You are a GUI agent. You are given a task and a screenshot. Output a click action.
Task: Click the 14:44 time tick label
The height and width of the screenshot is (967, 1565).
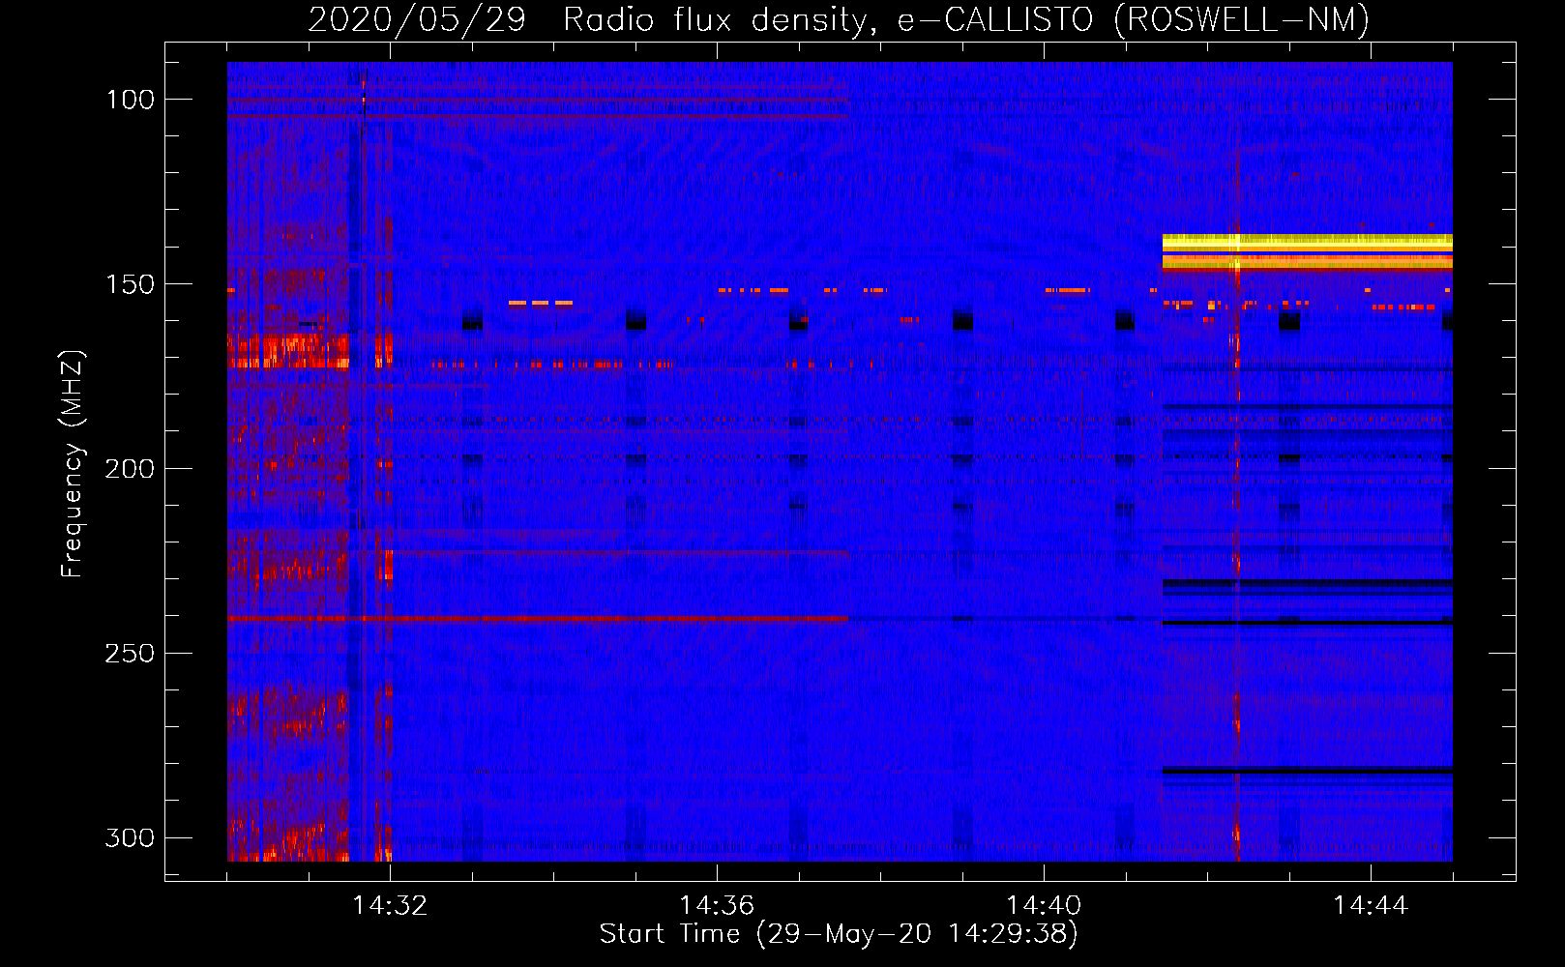pyautogui.click(x=1371, y=906)
